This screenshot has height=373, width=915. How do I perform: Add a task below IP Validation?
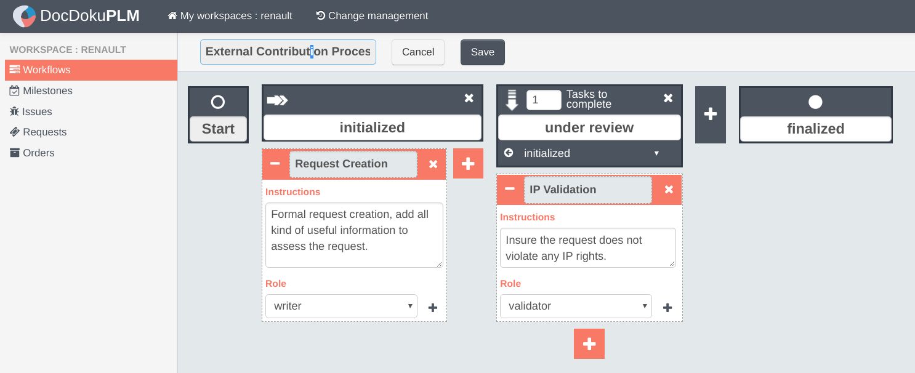(589, 343)
